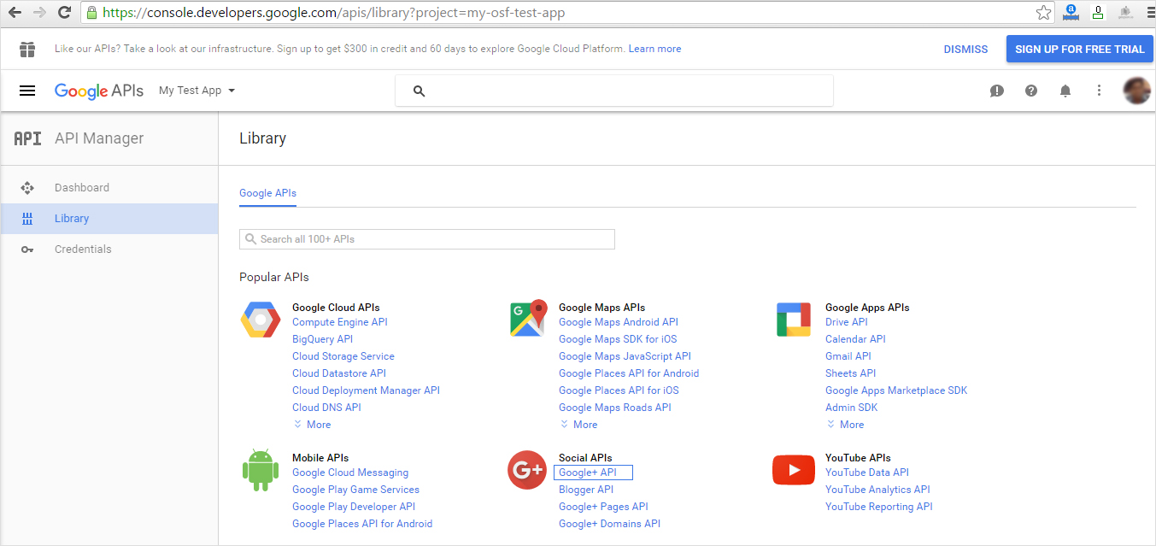
Task: Click the Android robot icon
Action: 261,470
